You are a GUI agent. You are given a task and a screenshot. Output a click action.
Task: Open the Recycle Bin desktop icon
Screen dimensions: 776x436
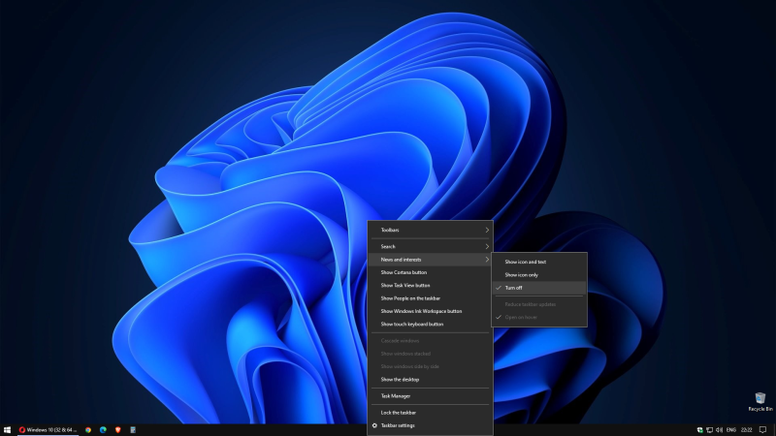[x=760, y=400]
